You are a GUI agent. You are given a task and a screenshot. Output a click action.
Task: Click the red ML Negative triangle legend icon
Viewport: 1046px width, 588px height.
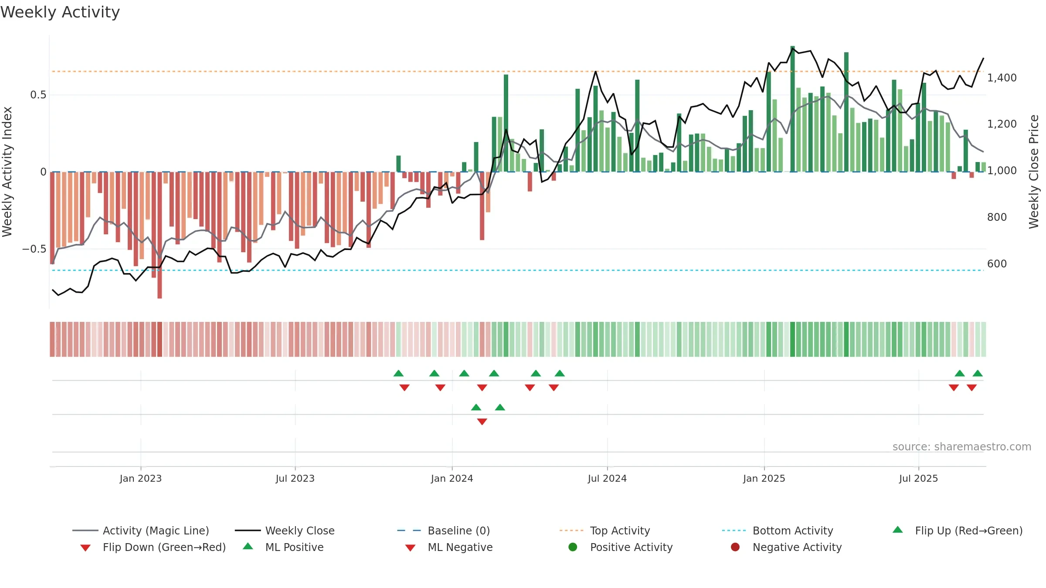point(411,548)
